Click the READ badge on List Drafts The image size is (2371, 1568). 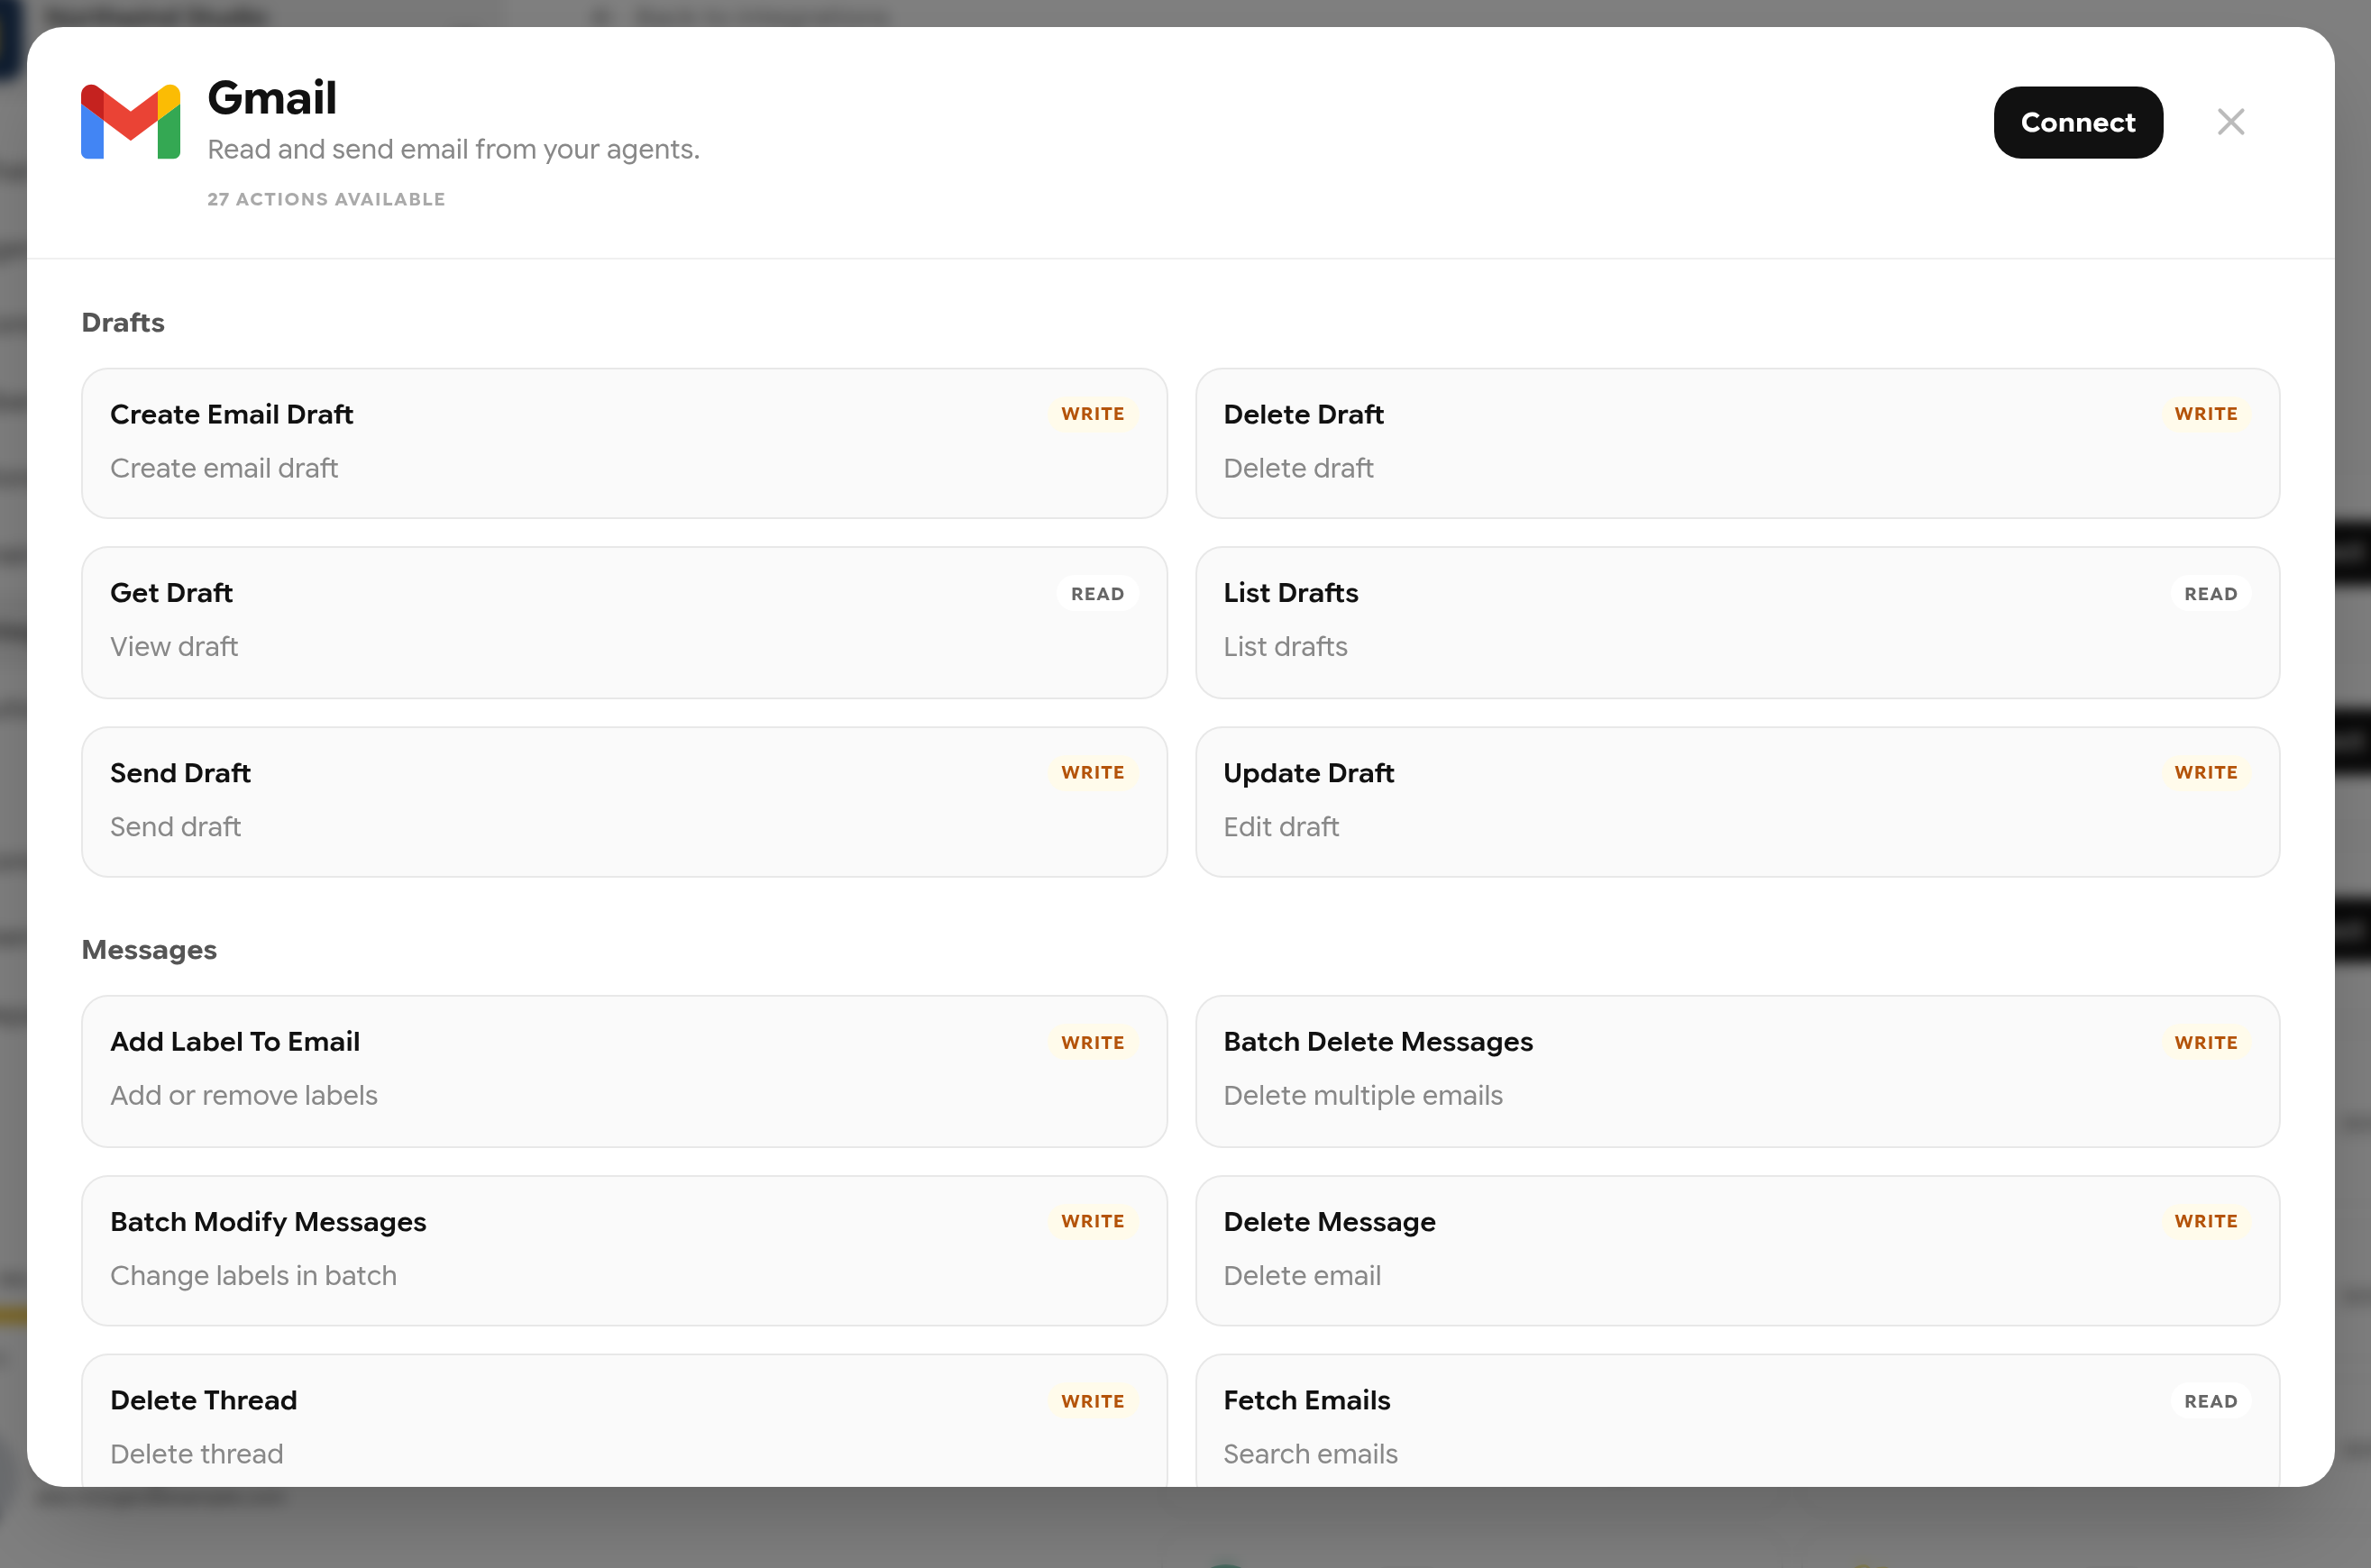(x=2210, y=594)
